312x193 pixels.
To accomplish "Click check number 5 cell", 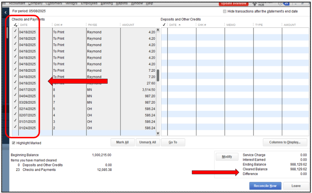I will click(69, 109).
